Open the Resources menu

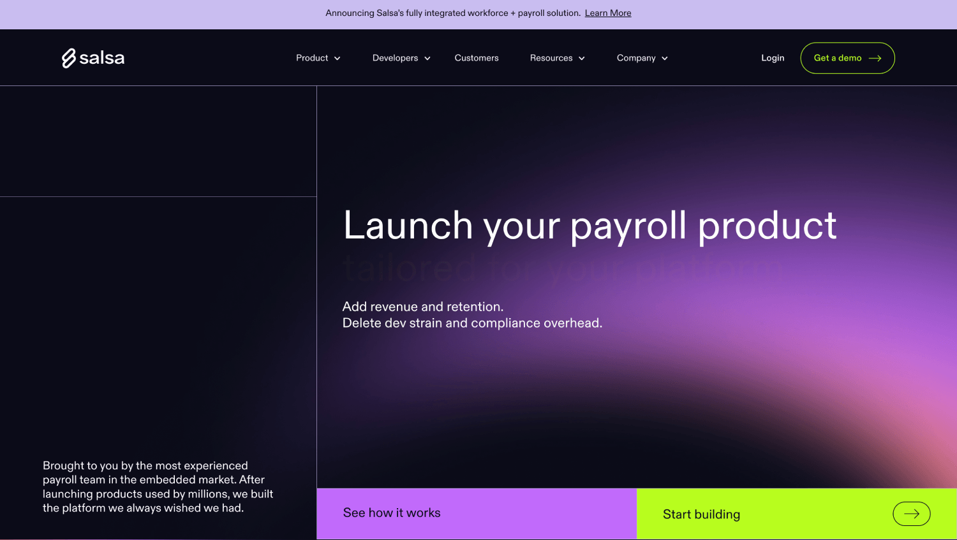tap(558, 58)
